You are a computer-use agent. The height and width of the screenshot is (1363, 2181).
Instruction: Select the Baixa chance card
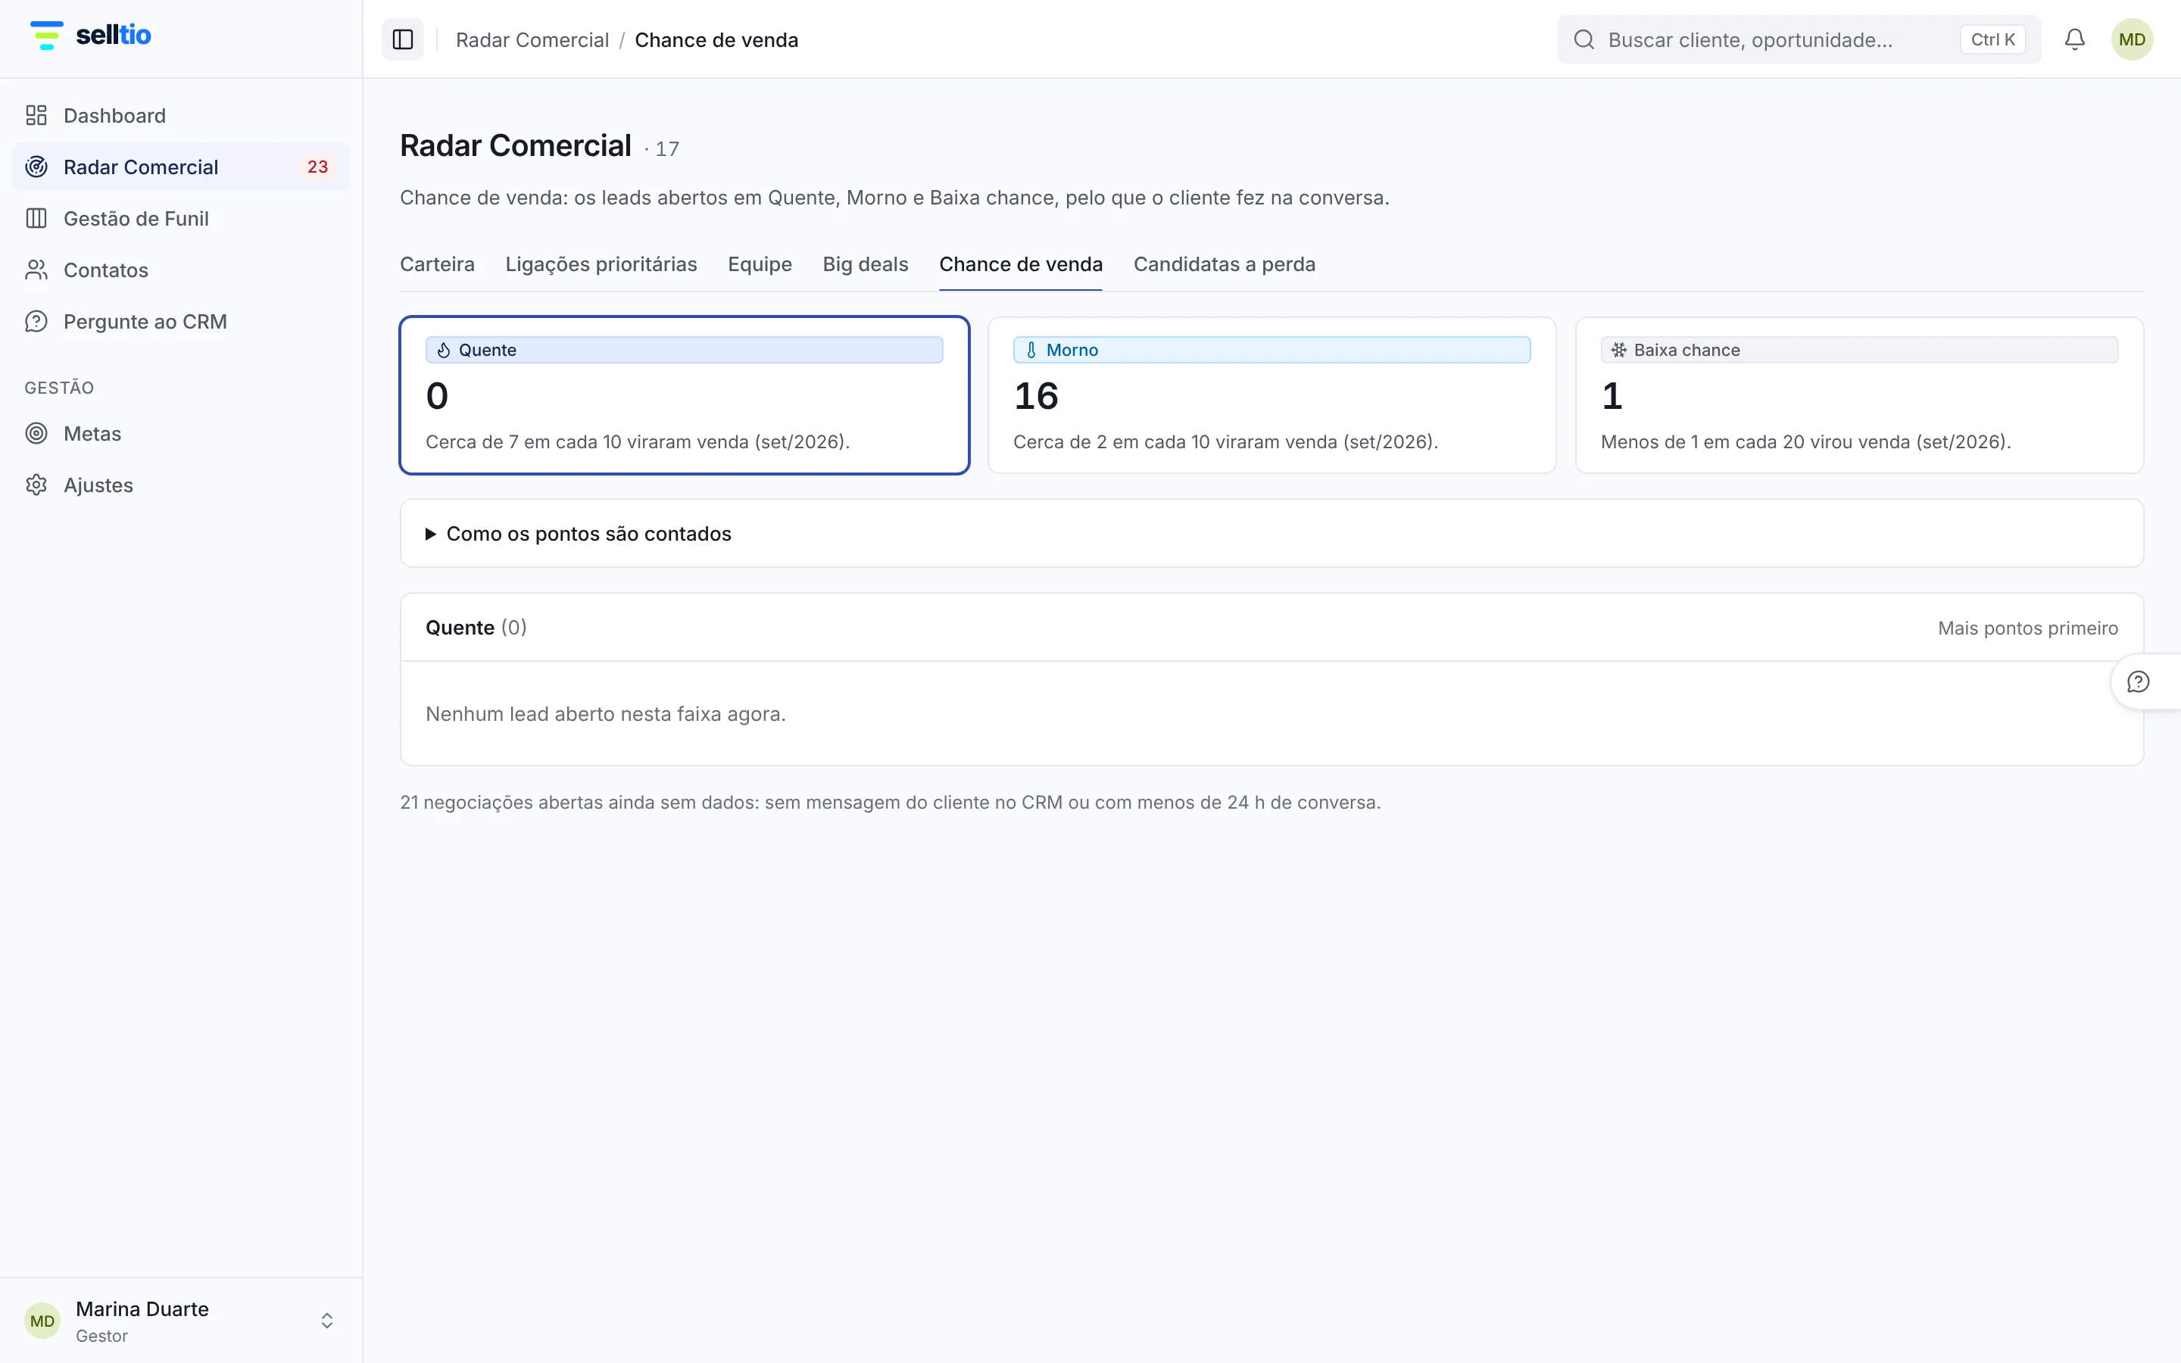1859,395
